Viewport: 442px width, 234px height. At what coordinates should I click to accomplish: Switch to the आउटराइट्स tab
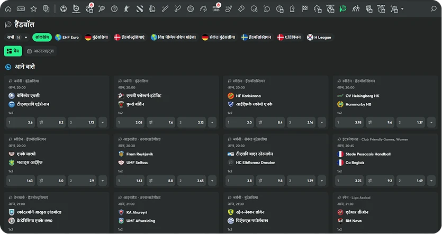[x=40, y=51]
